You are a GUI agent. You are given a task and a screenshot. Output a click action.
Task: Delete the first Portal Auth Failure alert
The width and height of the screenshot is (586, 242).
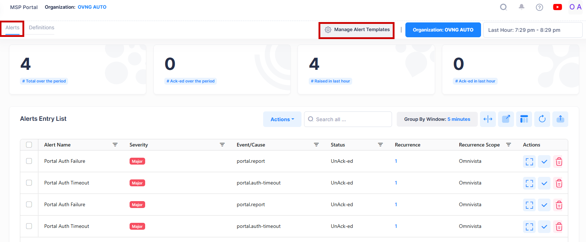point(559,162)
